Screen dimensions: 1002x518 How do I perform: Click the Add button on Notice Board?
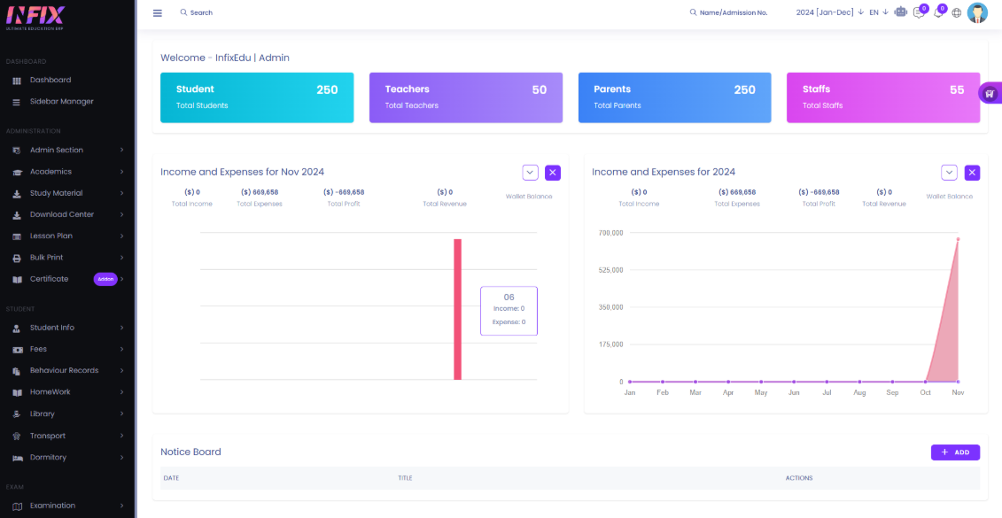955,452
